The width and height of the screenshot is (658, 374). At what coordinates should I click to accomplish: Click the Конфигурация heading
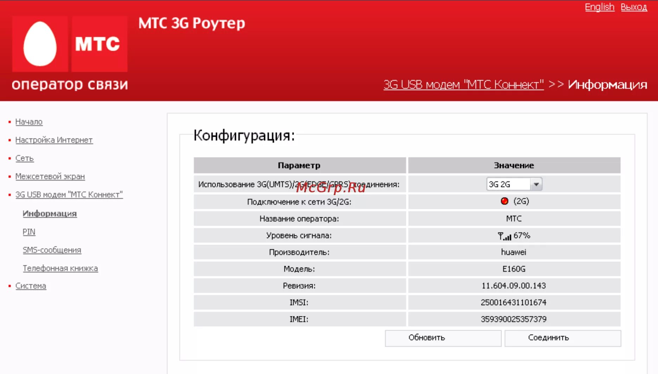pos(244,135)
